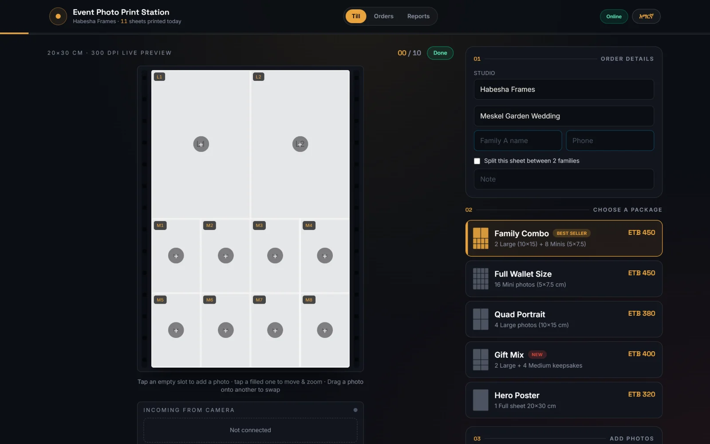Add a photo to mini slot M8
This screenshot has width=710, height=444.
[x=325, y=330]
